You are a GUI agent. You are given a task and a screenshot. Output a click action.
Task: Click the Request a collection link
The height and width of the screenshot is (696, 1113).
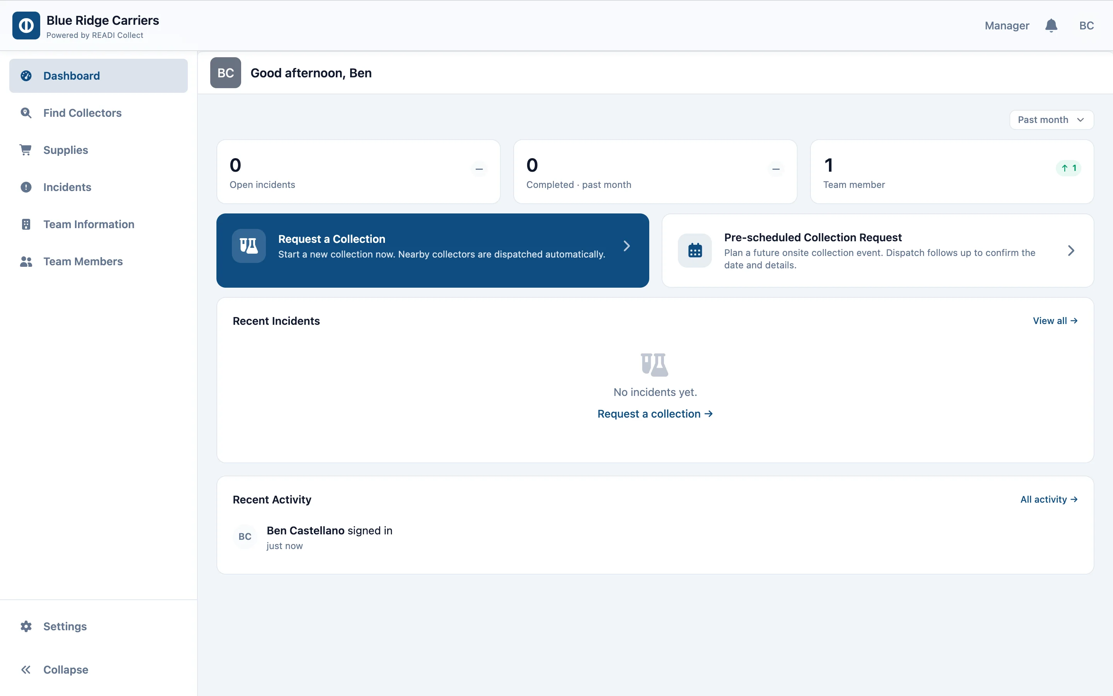[x=655, y=414]
